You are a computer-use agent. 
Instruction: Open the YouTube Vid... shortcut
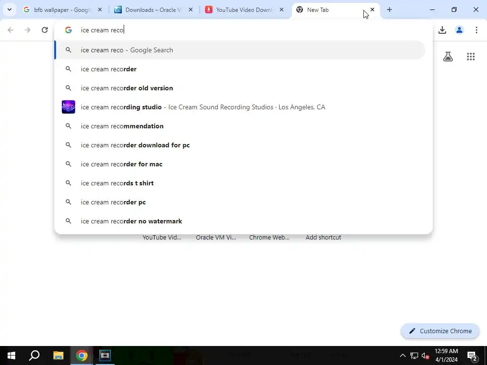tap(162, 237)
